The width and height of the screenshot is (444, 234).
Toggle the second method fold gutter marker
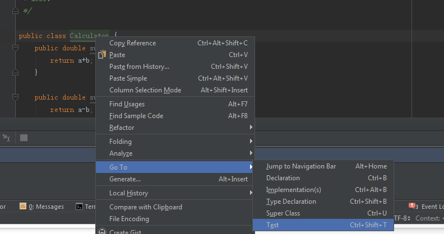(16, 97)
